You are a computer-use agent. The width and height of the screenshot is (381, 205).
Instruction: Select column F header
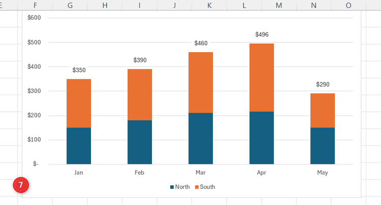point(35,5)
